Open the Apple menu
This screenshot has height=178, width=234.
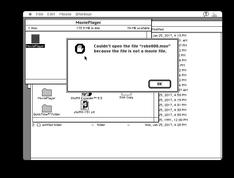[30, 14]
